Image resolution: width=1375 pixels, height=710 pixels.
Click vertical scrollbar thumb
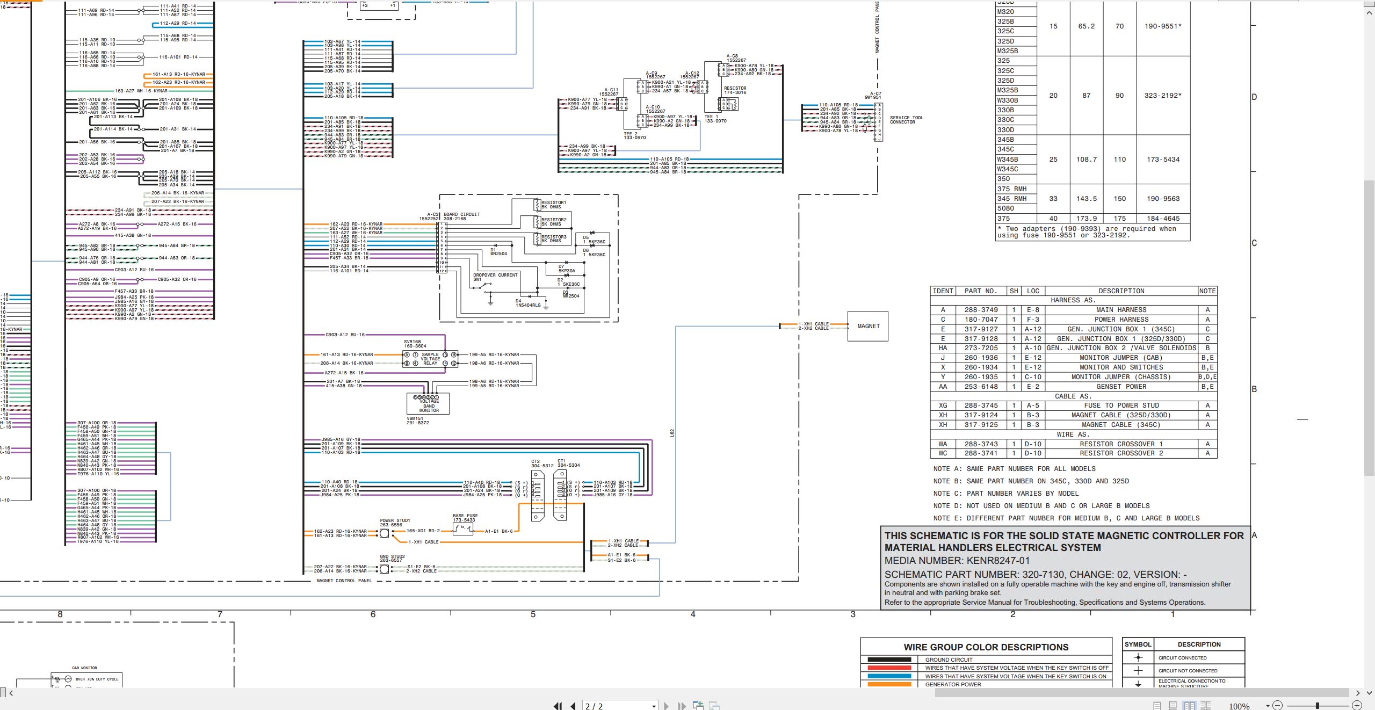(1370, 328)
